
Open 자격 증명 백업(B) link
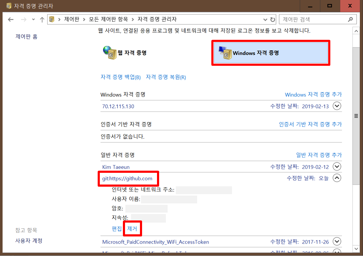click(121, 77)
